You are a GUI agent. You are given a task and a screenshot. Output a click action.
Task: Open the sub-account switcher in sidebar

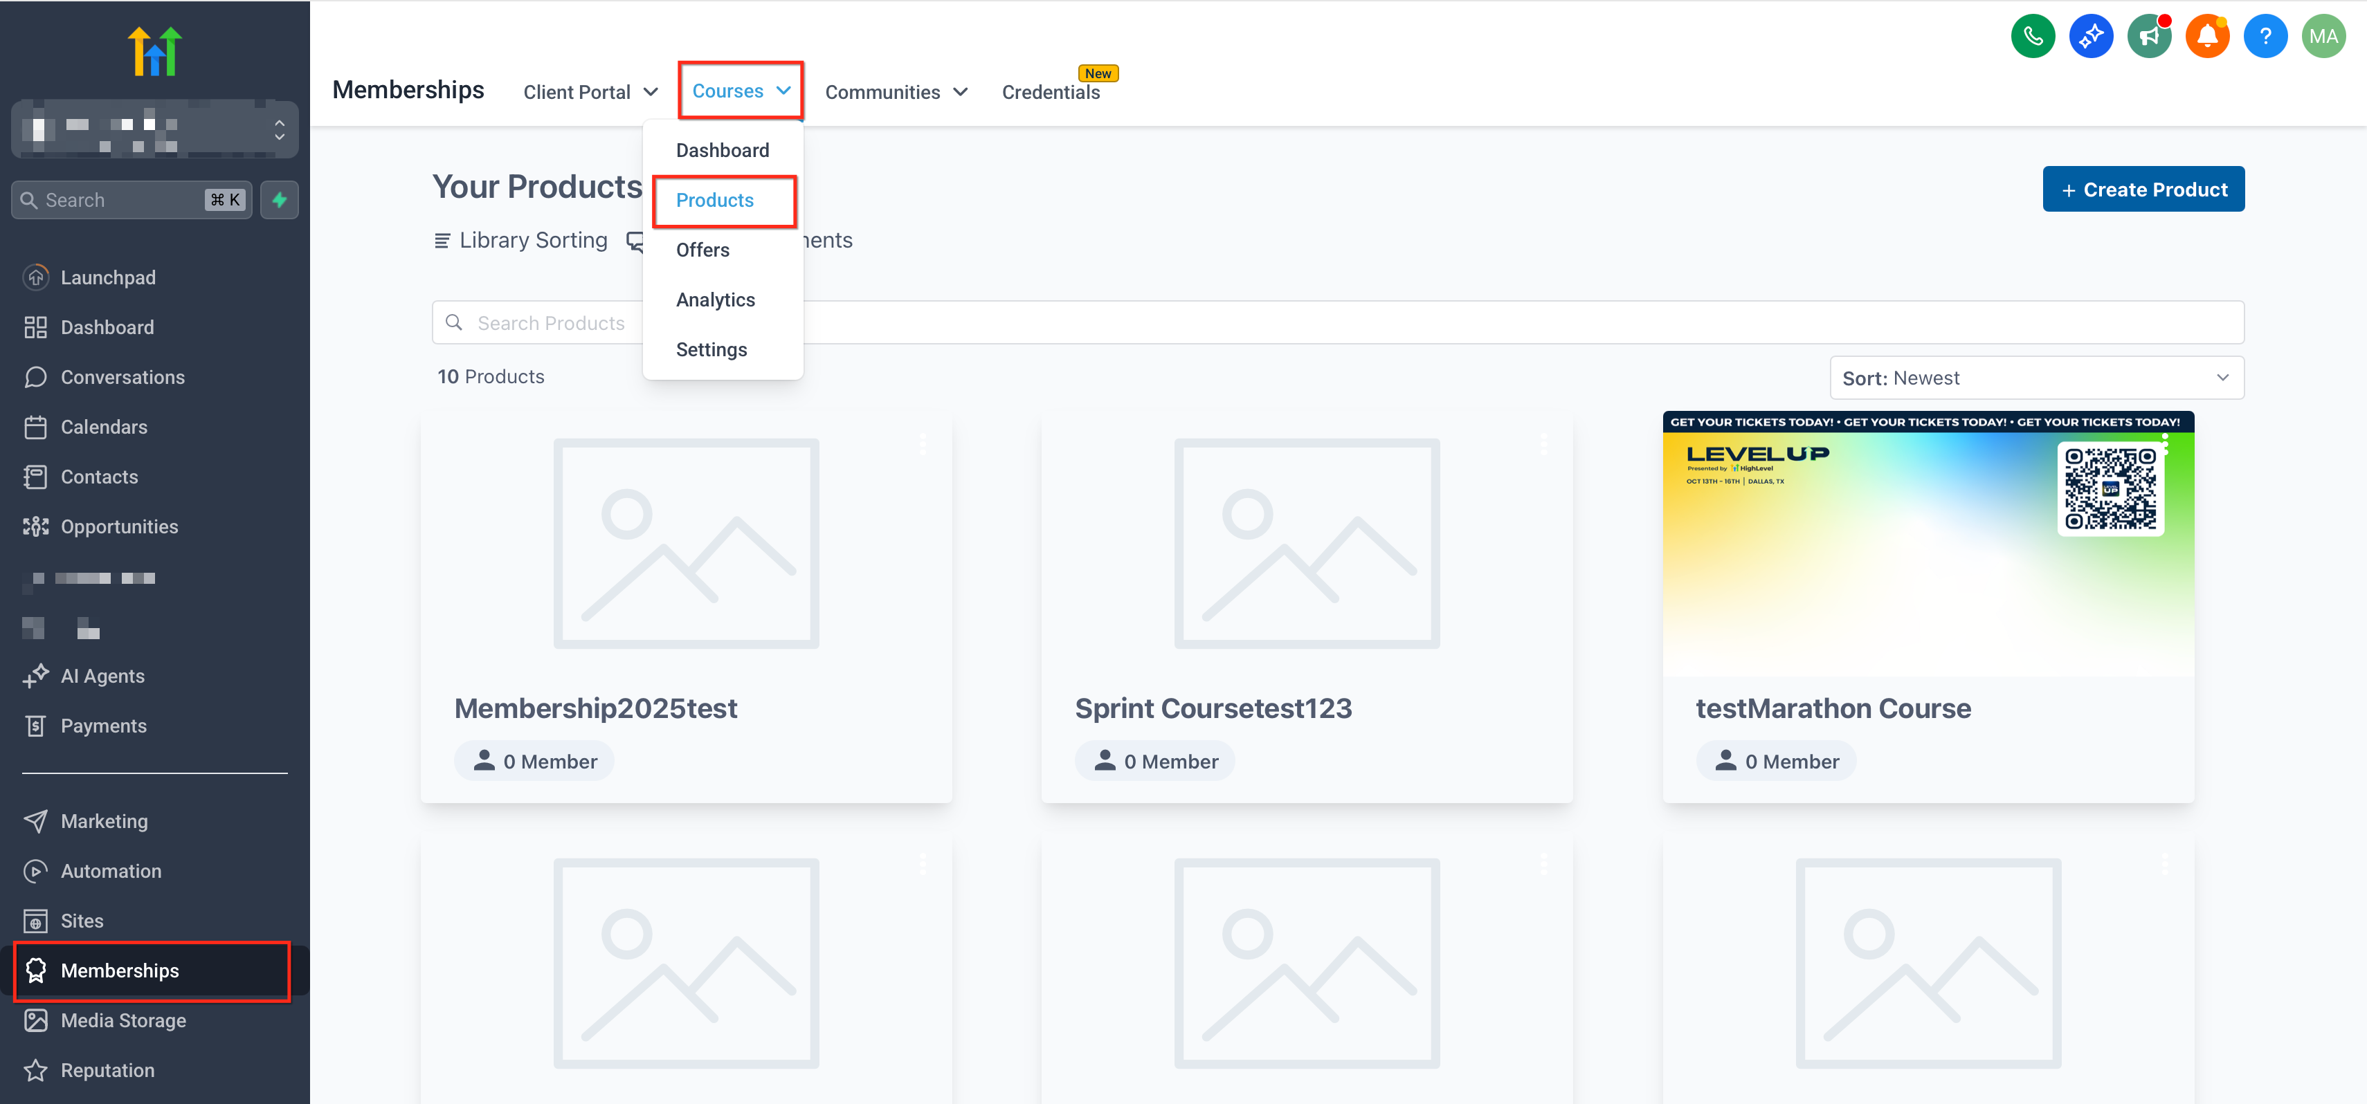154,129
